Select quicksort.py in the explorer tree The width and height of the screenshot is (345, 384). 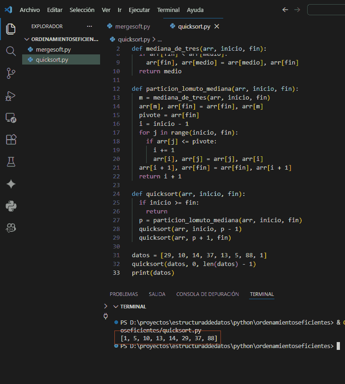(x=61, y=59)
